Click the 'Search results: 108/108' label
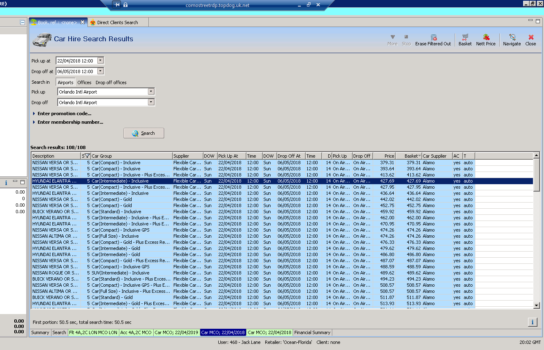 click(x=58, y=147)
